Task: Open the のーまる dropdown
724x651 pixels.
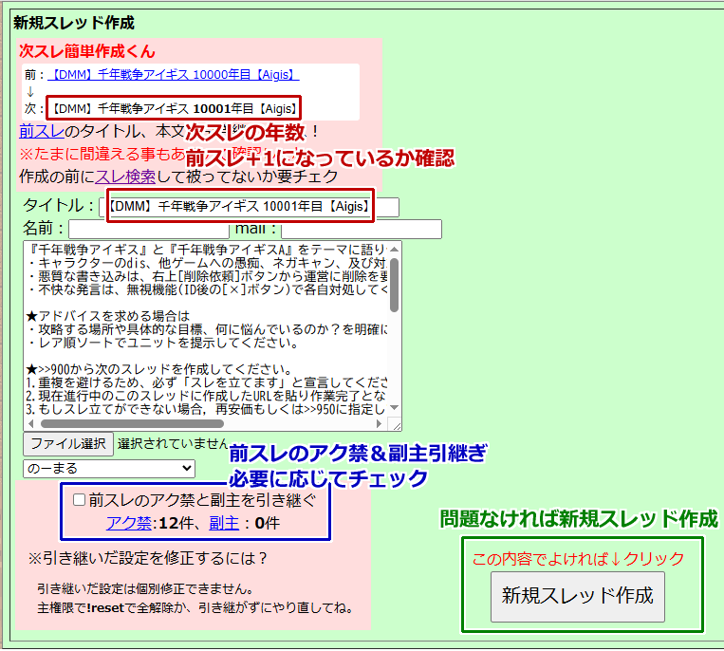Action: (x=109, y=468)
